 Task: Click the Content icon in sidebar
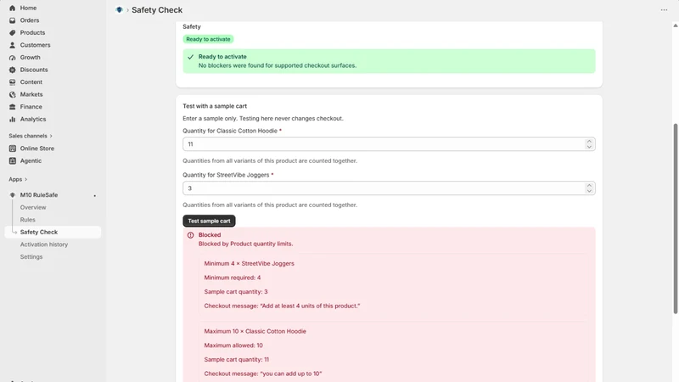tap(12, 81)
